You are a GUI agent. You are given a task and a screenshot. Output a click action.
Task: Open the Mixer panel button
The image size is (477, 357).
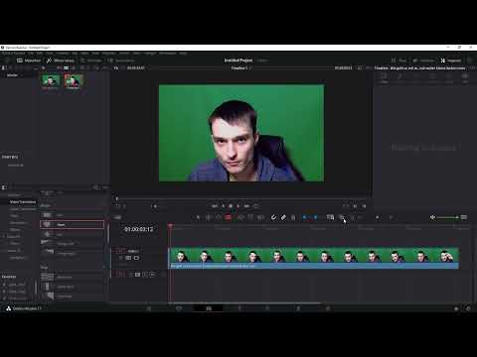398,60
